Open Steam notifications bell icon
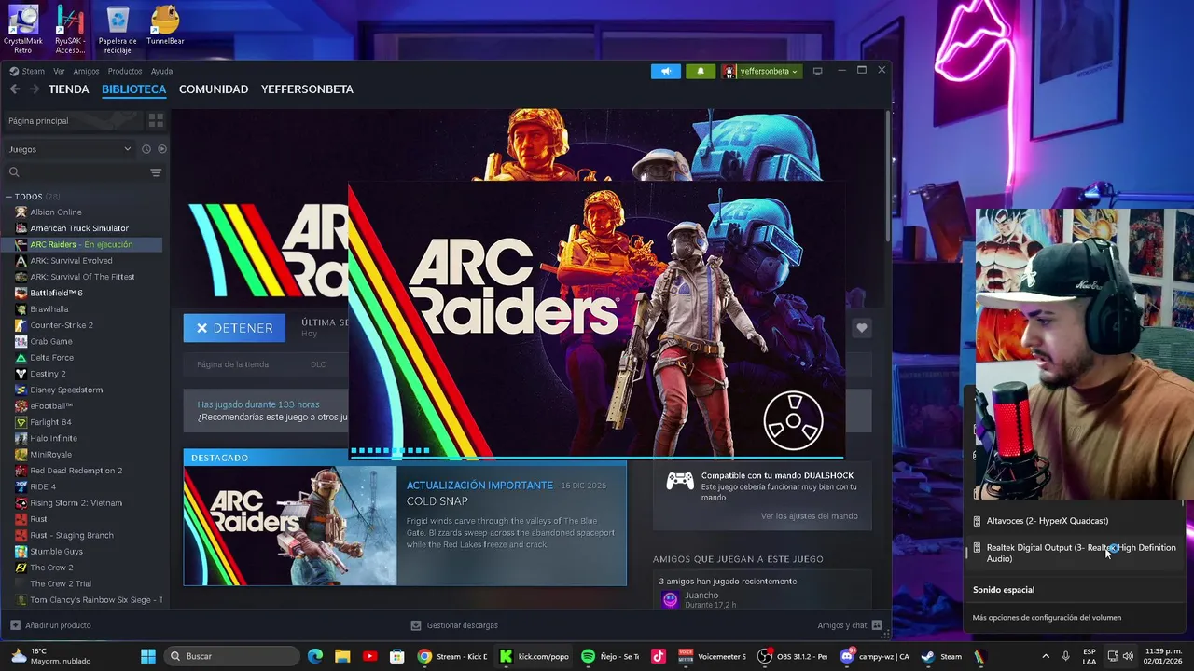 click(x=701, y=71)
